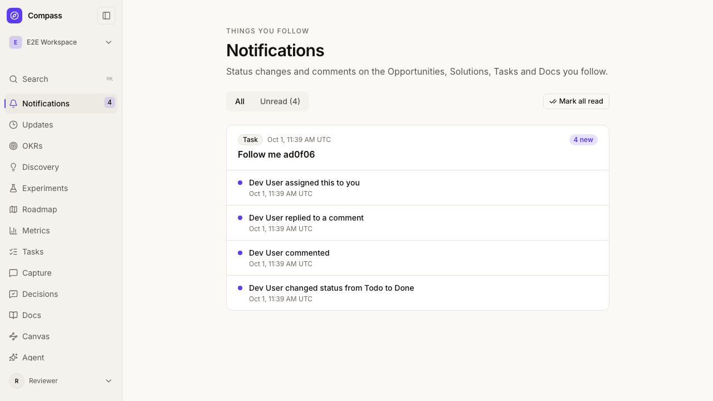Click the OKRs target icon

(13, 146)
